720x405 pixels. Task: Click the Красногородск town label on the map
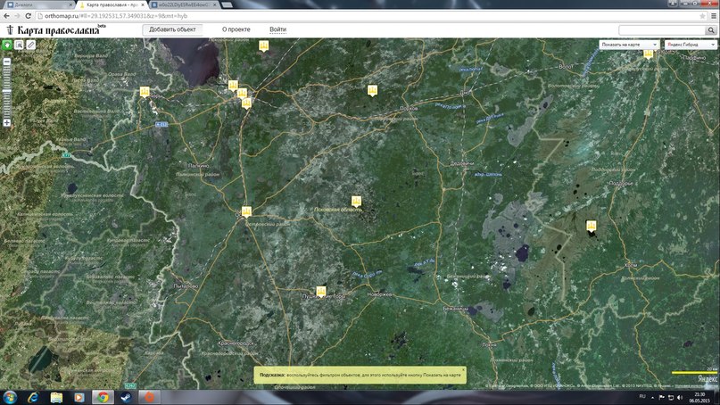pyautogui.click(x=236, y=343)
